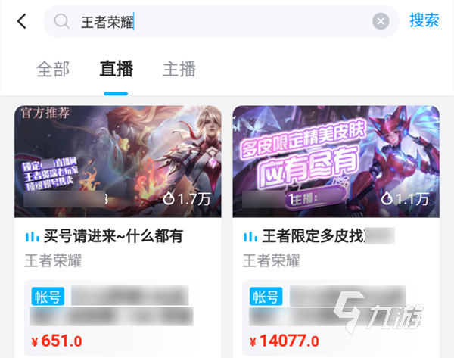Tap the 帐号 tag above ¥14077.0
The width and height of the screenshot is (454, 358).
(x=266, y=296)
